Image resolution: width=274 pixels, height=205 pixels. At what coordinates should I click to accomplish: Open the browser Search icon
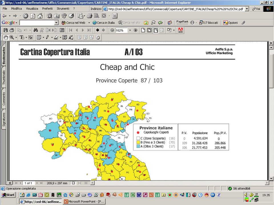pyautogui.click(x=49, y=16)
